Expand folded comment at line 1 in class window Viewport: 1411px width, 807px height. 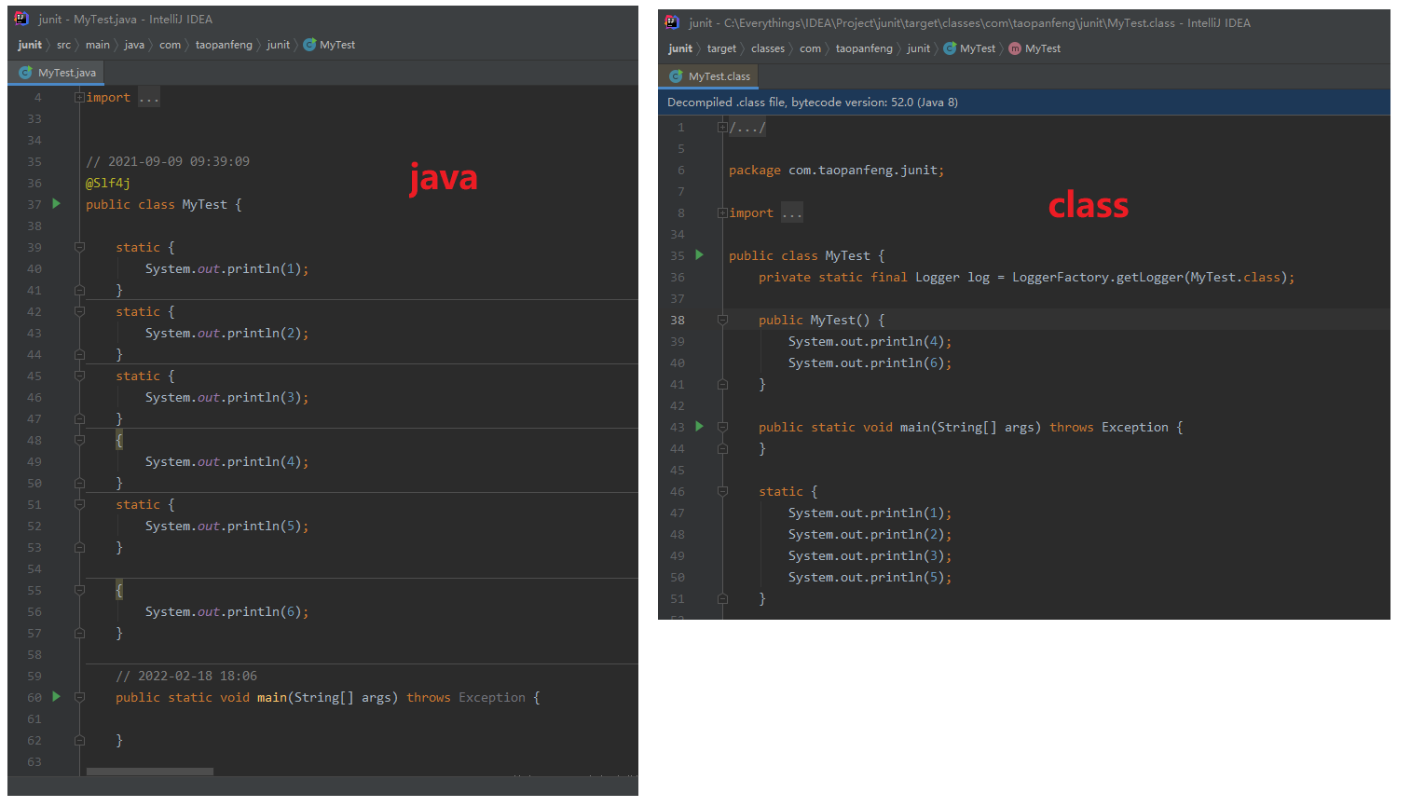click(722, 127)
